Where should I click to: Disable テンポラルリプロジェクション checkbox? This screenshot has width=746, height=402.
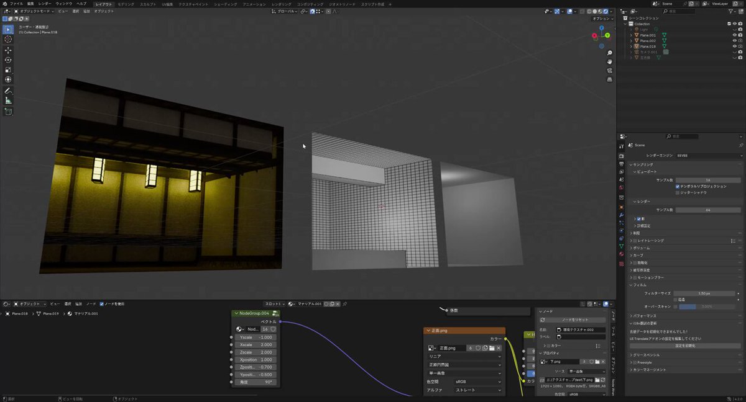pyautogui.click(x=678, y=186)
